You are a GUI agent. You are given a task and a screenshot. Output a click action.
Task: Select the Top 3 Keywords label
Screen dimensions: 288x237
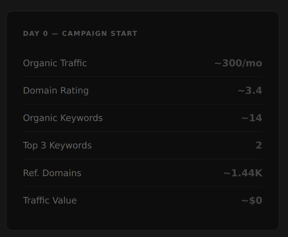pos(57,145)
